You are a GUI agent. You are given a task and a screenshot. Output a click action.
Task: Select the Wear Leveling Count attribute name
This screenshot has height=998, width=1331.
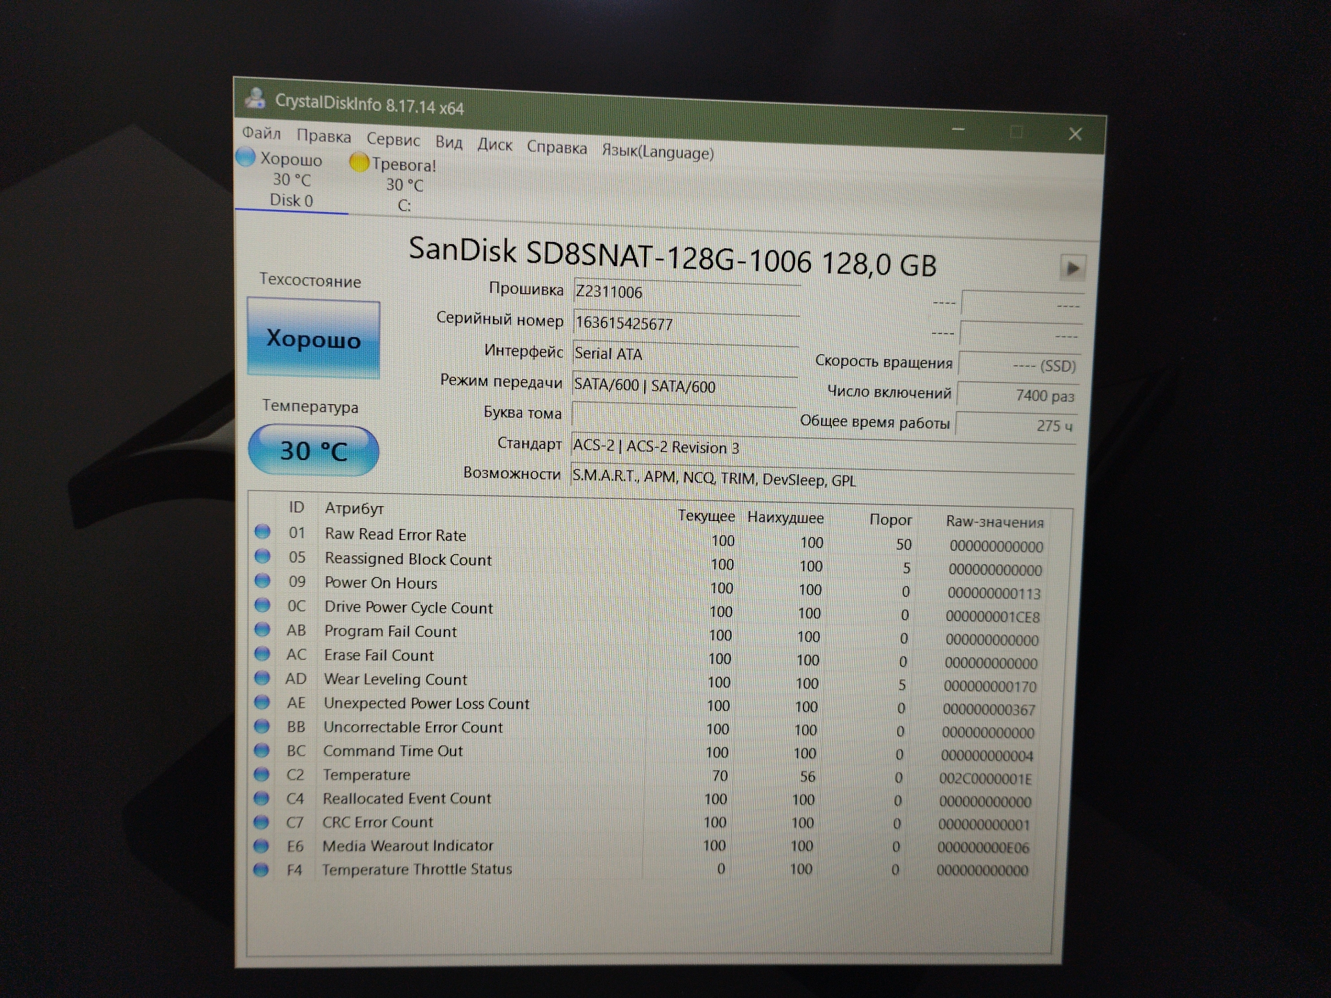click(395, 679)
